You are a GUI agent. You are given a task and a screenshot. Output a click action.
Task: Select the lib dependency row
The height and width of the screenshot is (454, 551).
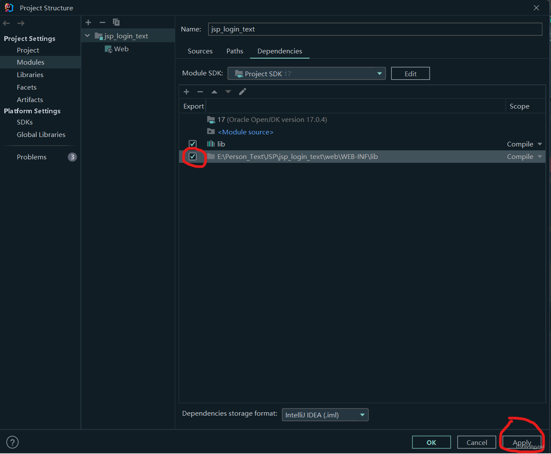coord(362,144)
